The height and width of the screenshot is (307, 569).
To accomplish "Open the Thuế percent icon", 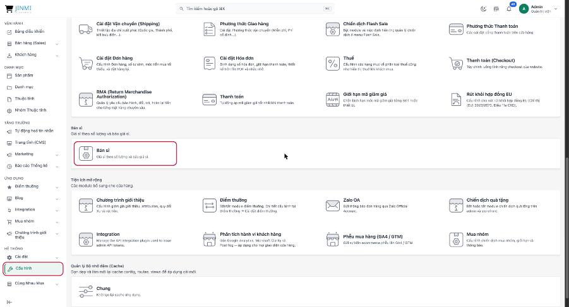I will pos(333,64).
